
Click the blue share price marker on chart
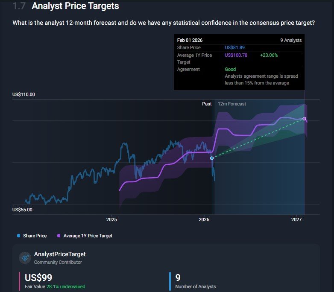212,158
